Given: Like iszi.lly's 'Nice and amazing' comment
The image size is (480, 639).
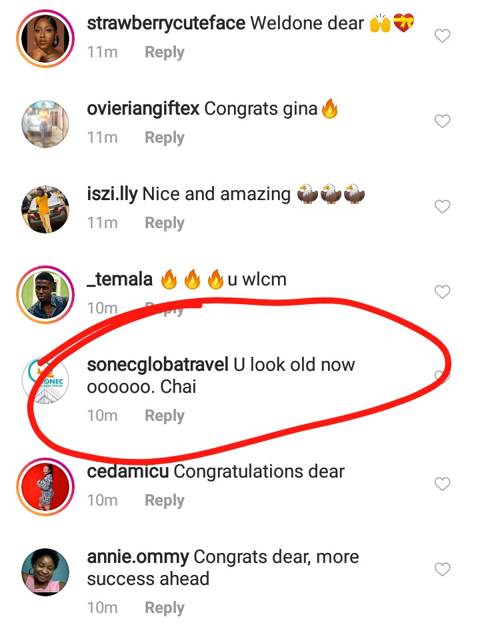Looking at the screenshot, I should point(443,207).
